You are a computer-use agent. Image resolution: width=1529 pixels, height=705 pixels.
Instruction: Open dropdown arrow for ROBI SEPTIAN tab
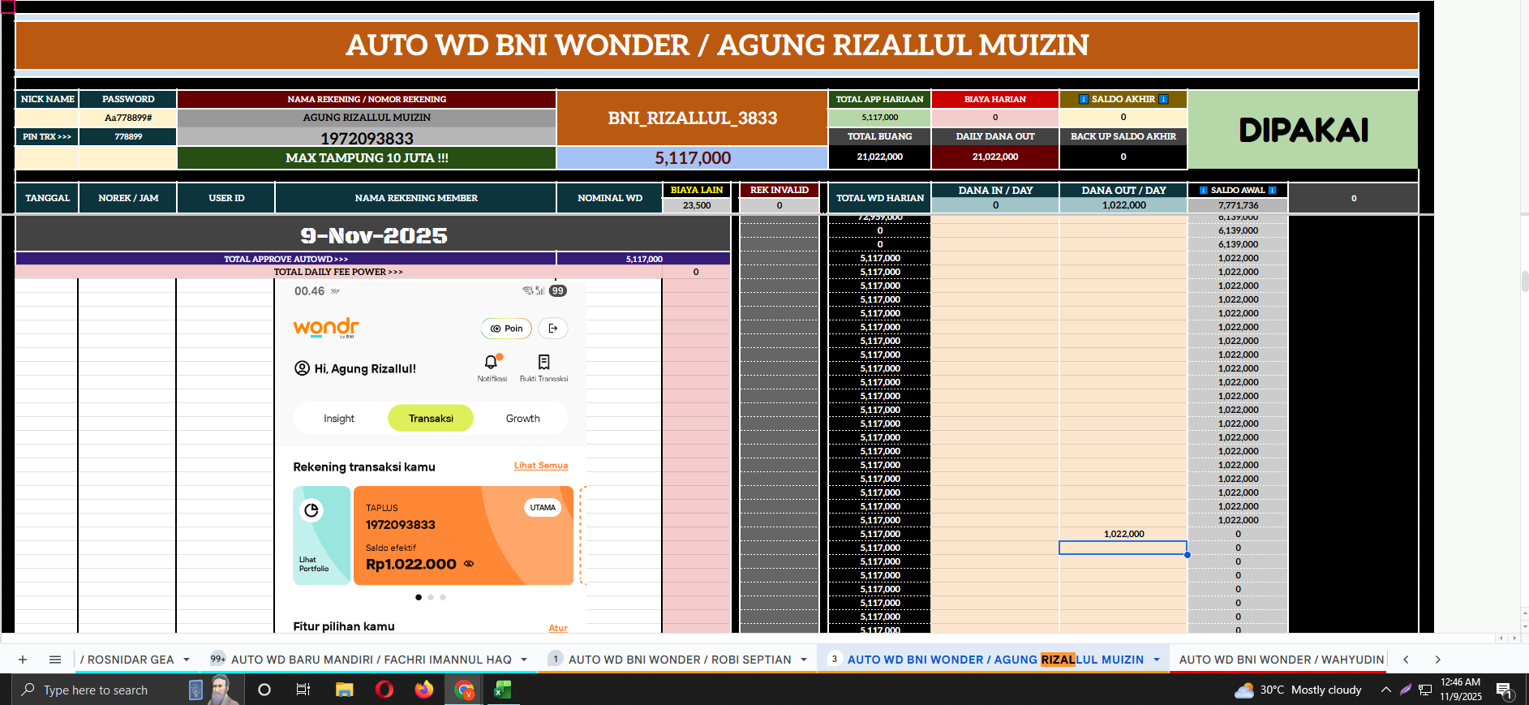coord(804,660)
